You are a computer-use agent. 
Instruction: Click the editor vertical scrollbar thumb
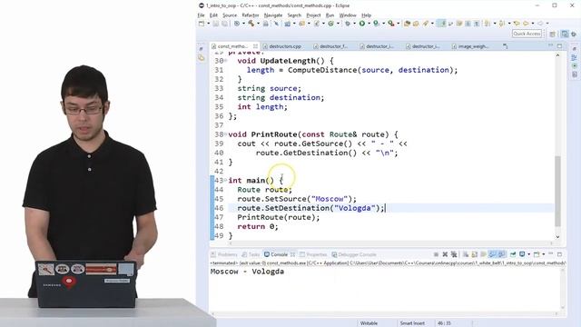(557, 191)
